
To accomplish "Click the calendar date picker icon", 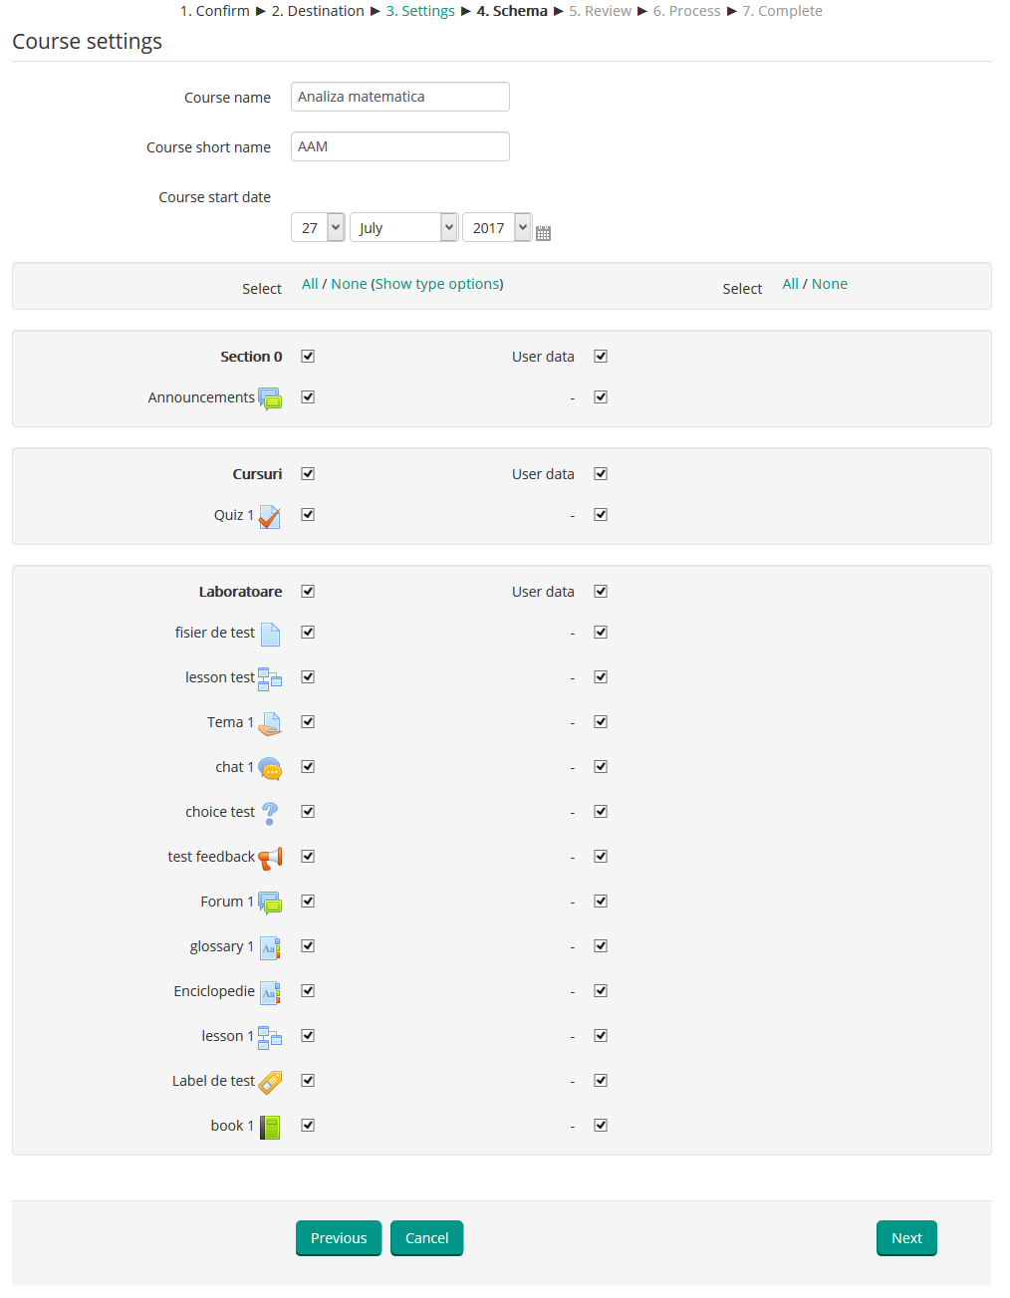I will click(x=543, y=233).
